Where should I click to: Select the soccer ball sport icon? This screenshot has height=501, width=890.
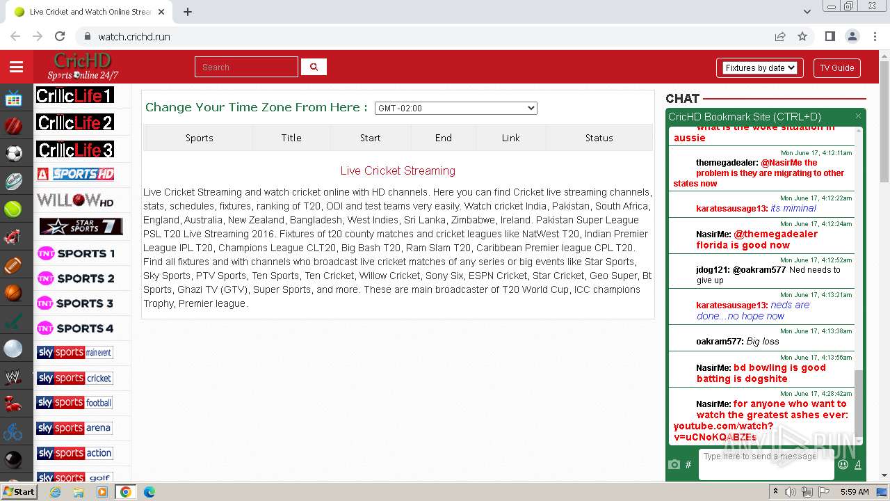pyautogui.click(x=13, y=154)
